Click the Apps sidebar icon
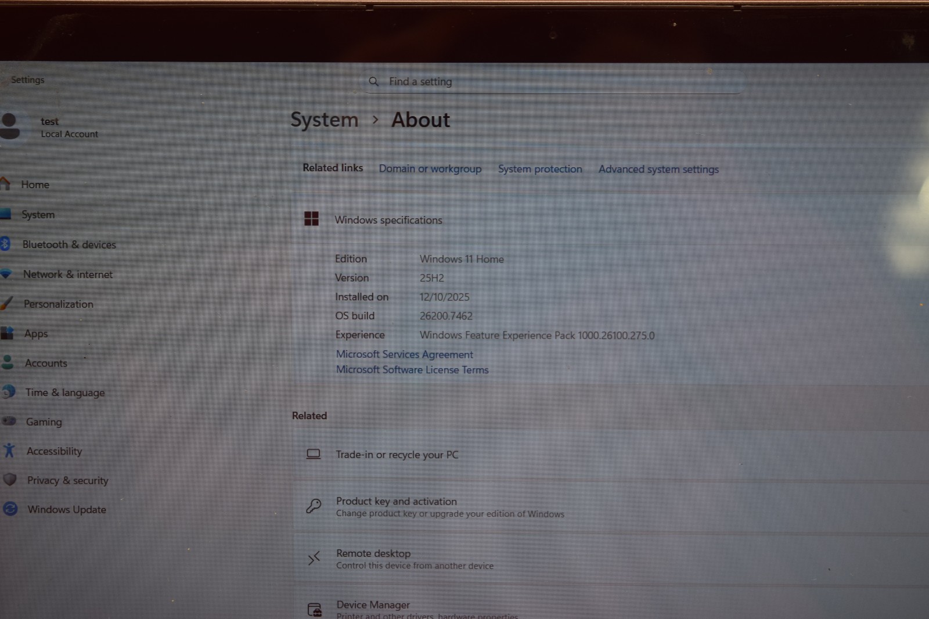929x619 pixels. (7, 333)
